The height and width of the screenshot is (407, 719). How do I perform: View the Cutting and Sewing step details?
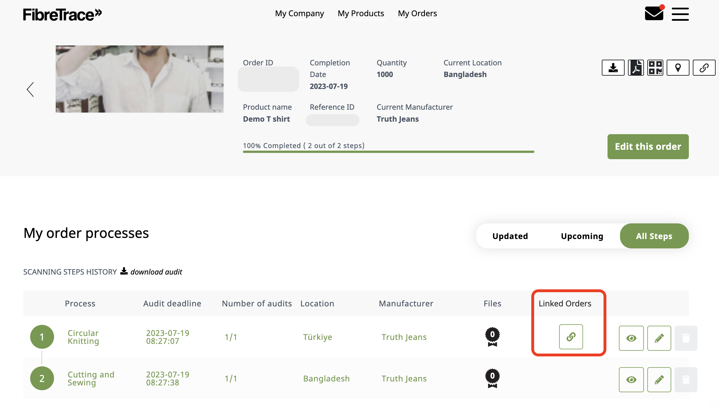(x=631, y=380)
